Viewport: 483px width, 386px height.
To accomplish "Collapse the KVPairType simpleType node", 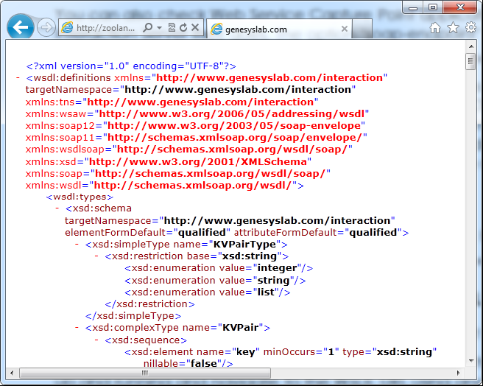I will pyautogui.click(x=77, y=244).
